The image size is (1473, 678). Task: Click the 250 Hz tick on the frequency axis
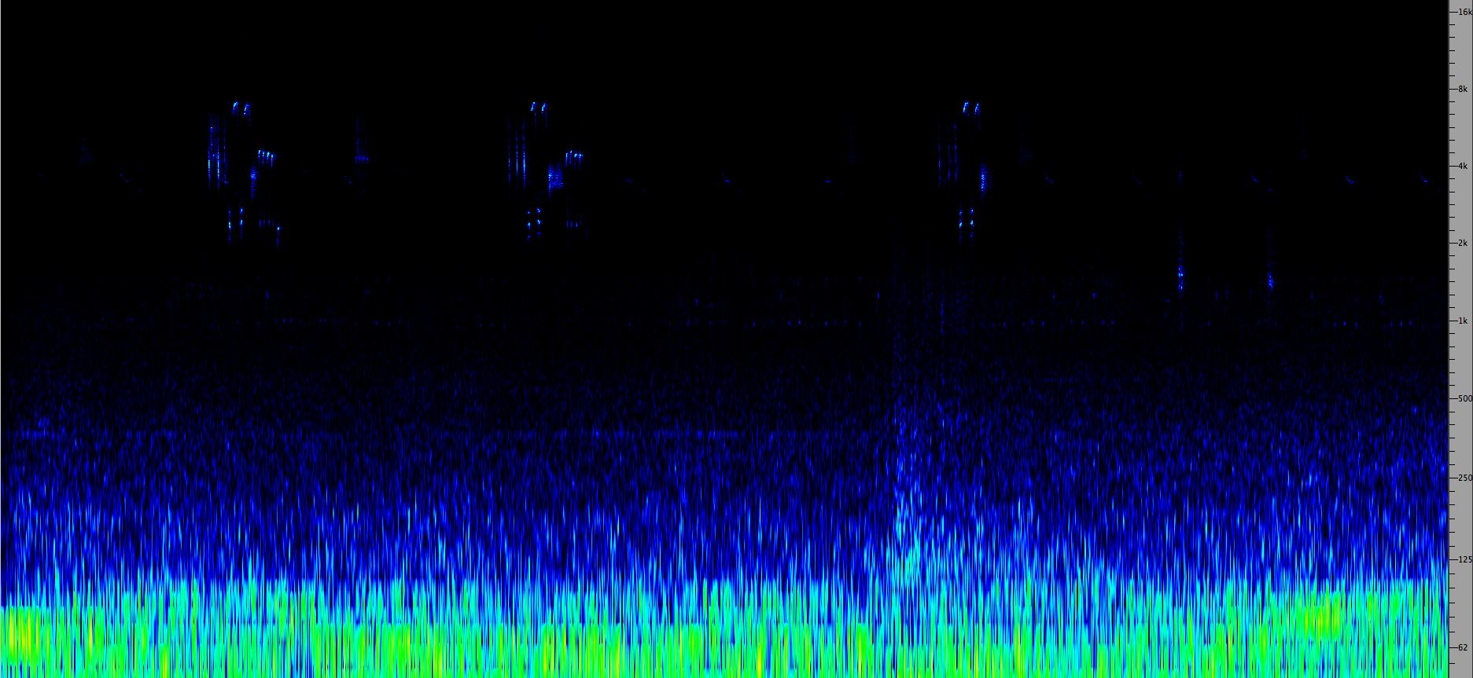1462,478
